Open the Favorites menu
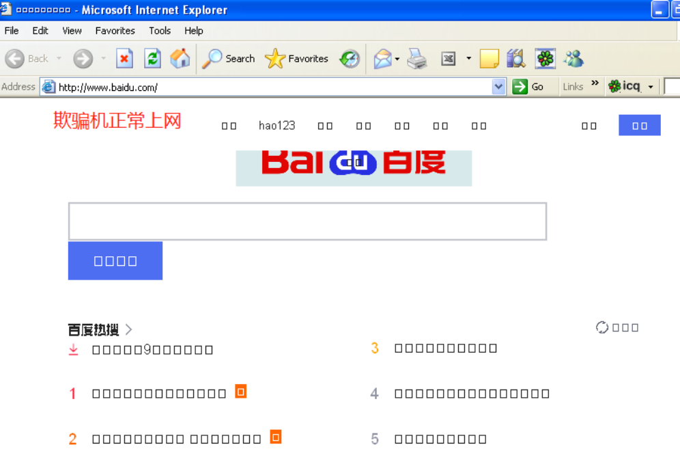The width and height of the screenshot is (680, 462). [x=115, y=31]
